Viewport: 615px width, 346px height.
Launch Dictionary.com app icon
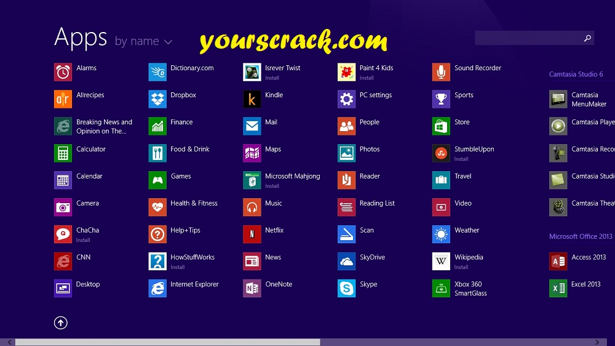pos(157,72)
